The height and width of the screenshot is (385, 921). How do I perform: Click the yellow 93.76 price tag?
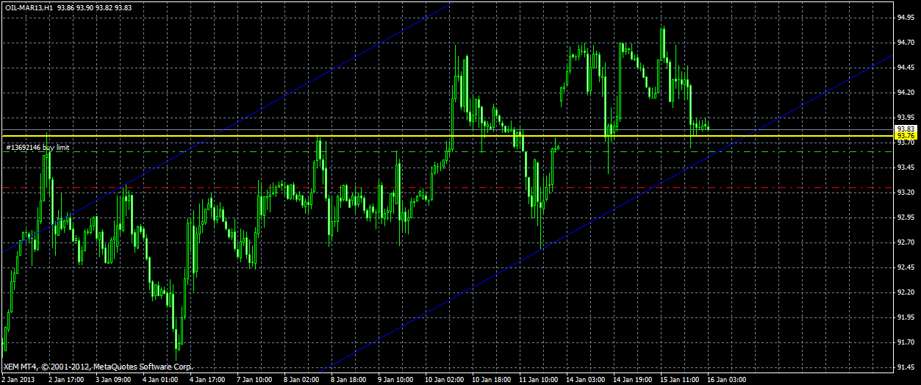[903, 136]
